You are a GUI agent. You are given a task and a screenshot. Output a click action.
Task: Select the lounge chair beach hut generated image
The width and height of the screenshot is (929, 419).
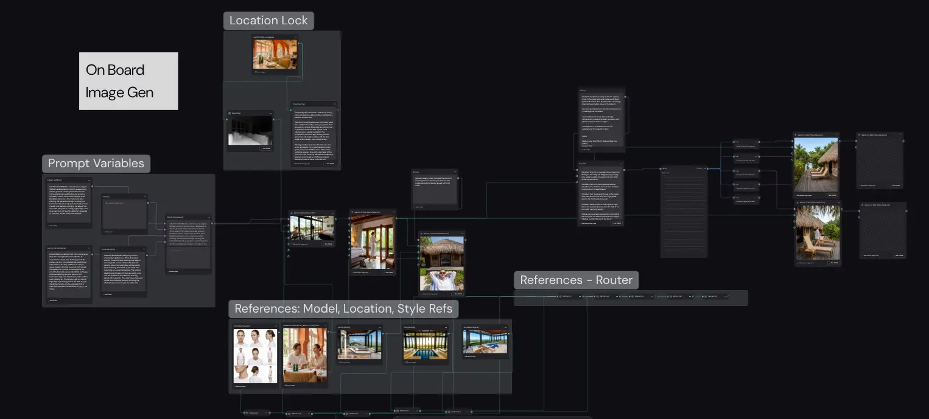coord(818,232)
